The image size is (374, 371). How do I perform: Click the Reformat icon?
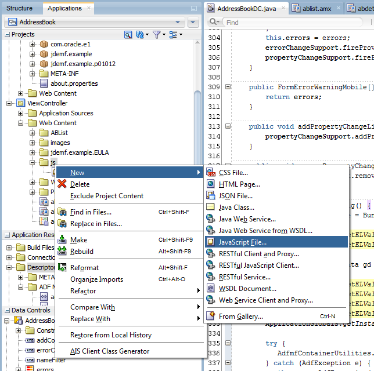pyautogui.click(x=62, y=268)
